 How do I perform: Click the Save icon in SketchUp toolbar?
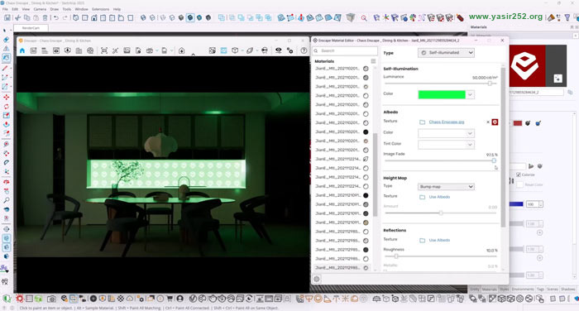point(7,17)
